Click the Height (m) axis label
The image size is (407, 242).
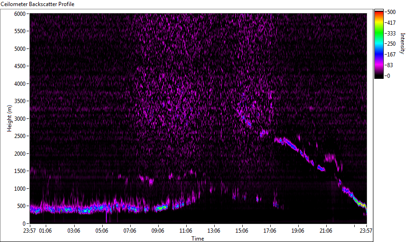(9, 118)
